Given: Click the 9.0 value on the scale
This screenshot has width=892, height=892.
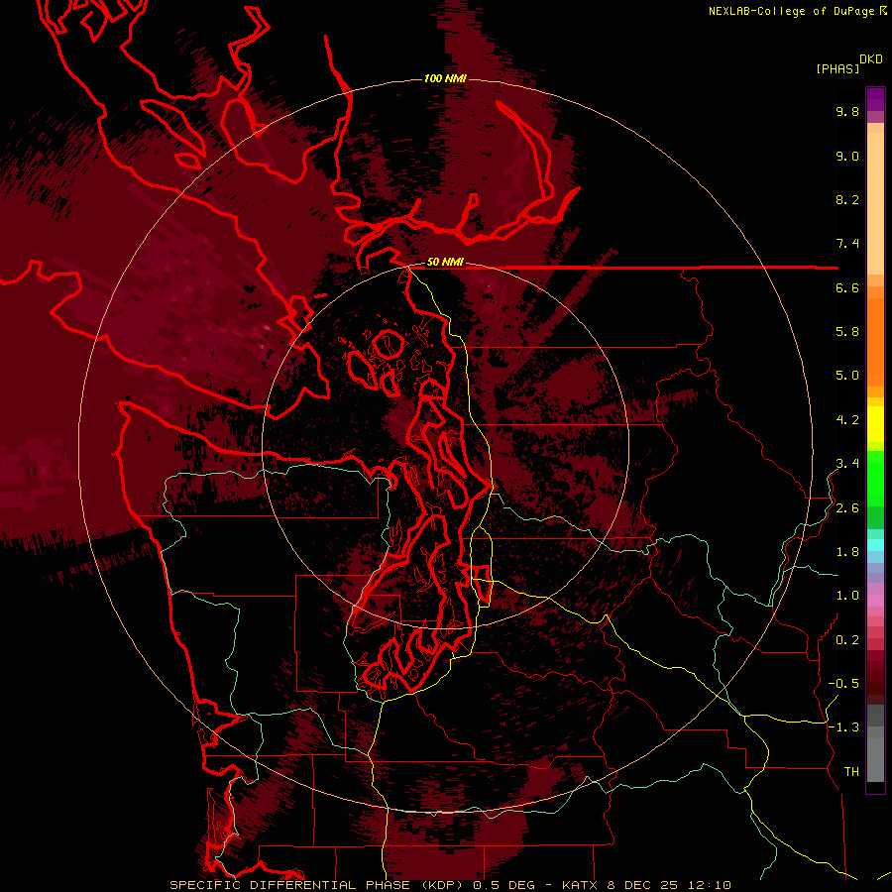Looking at the screenshot, I should coord(847,156).
